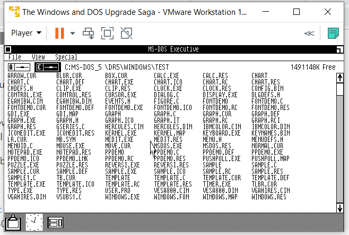The height and width of the screenshot is (235, 349).
Task: Select CURSOR.EXE file
Action: [x=121, y=95]
